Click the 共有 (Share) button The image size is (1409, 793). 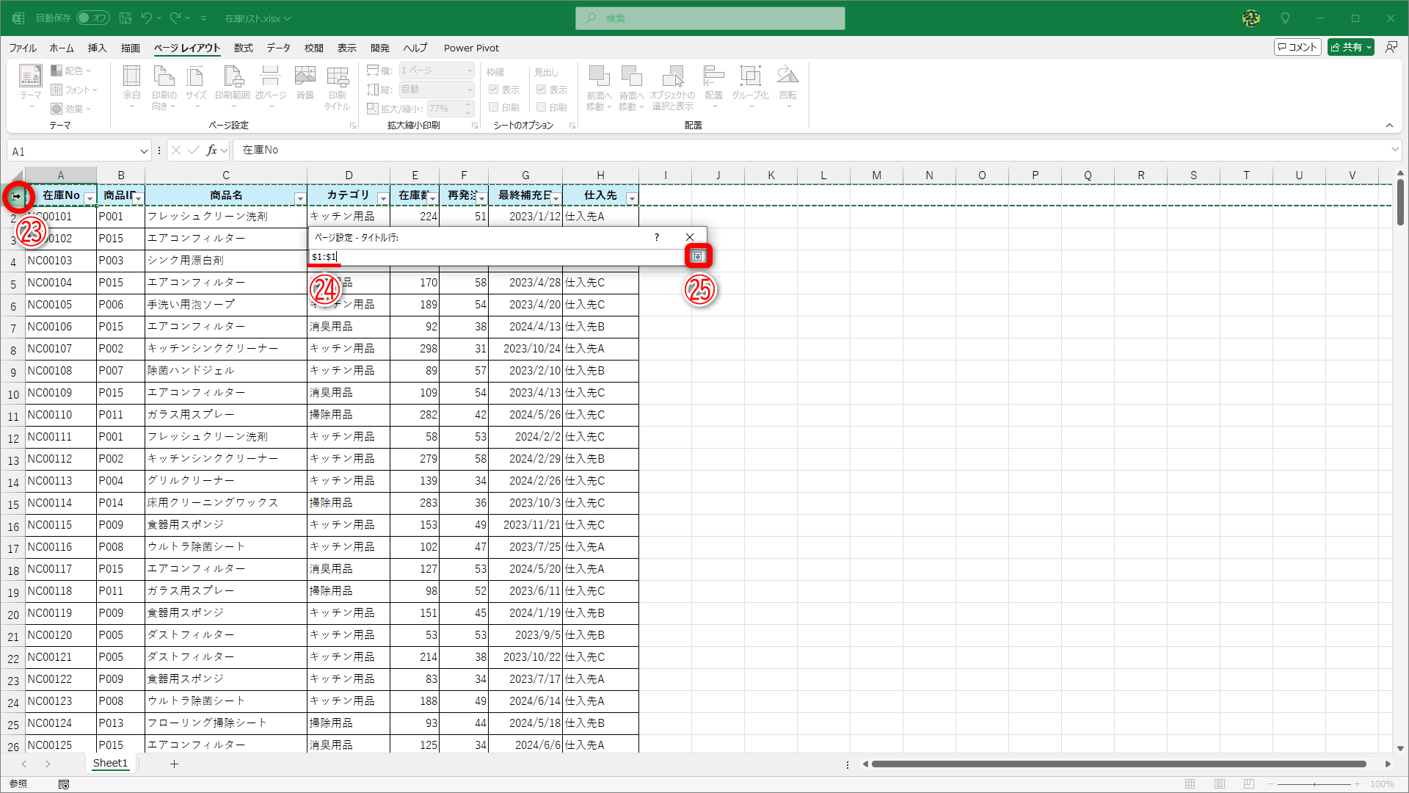point(1350,46)
